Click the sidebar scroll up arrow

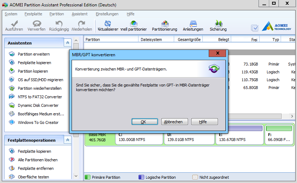pos(76,40)
